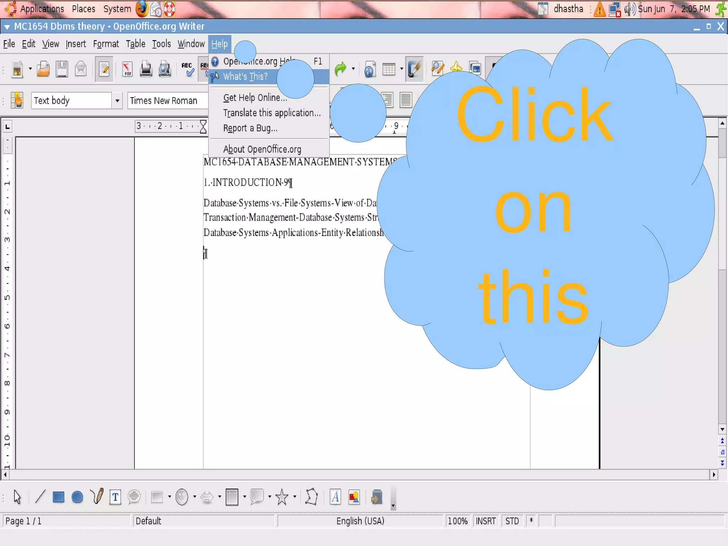Click the vertical scrollbar down arrow
Viewport: 728px width, 546px height.
[x=722, y=429]
